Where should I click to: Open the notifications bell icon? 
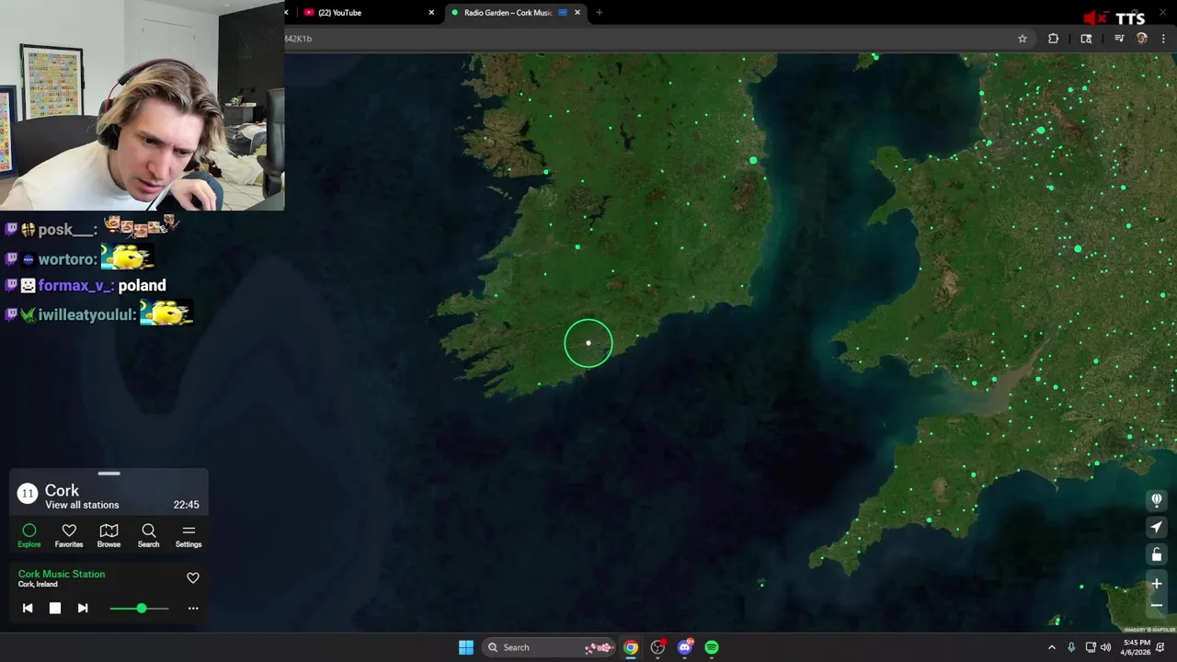pyautogui.click(x=1160, y=647)
